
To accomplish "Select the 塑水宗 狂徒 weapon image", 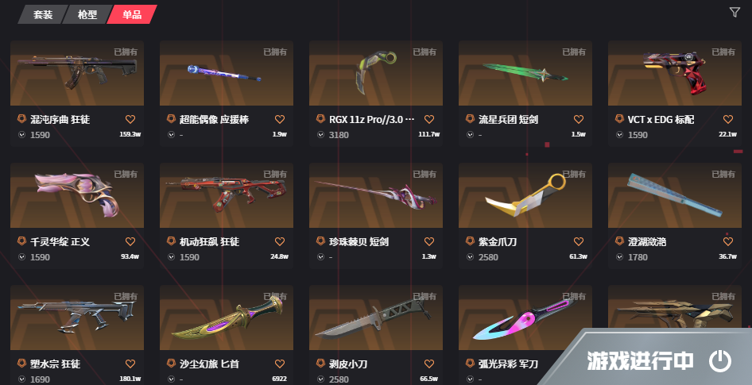I will [77, 318].
